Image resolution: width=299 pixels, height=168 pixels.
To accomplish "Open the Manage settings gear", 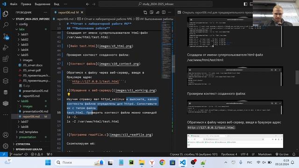I will tap(6, 146).
